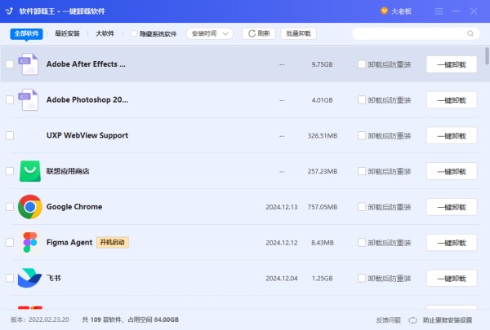Tick the checkbox beside Google Chrome
Viewport: 490px width, 330px height.
[x=10, y=207]
